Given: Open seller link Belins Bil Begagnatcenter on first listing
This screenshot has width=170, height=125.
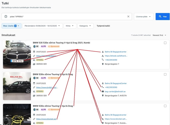Looking at the screenshot, I should click(115, 52).
